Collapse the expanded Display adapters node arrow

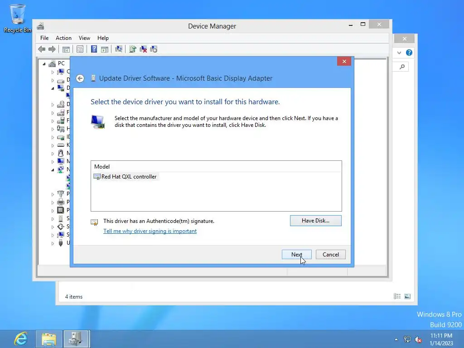click(x=53, y=88)
